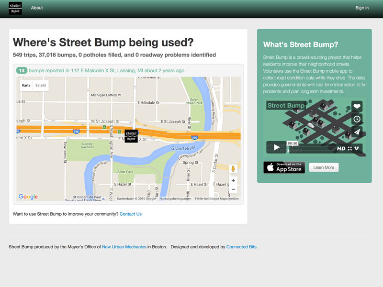Open the Connected Bits link

pyautogui.click(x=241, y=247)
